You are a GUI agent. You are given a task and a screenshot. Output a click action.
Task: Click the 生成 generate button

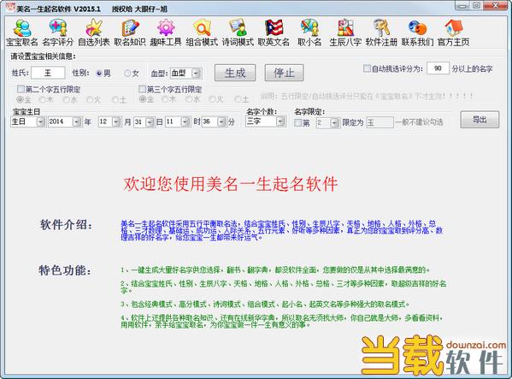[x=235, y=73]
